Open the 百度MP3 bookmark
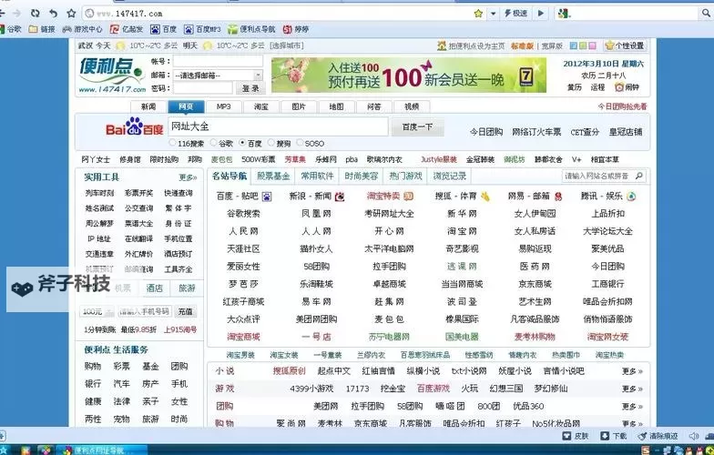The width and height of the screenshot is (714, 455). click(202, 29)
